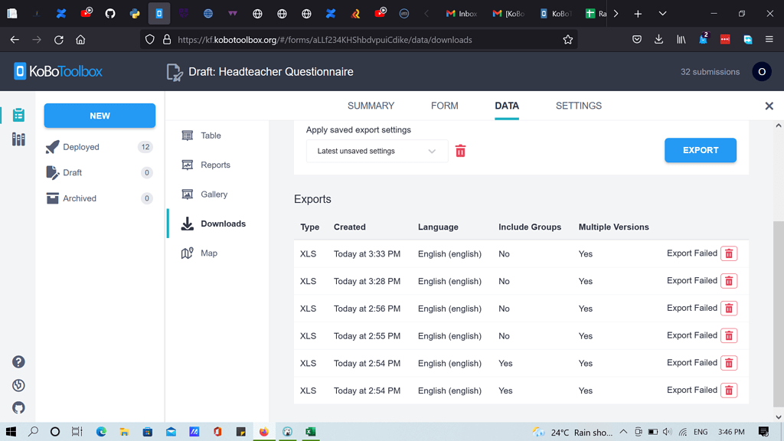Click the EXPORT button
The height and width of the screenshot is (441, 784).
coord(700,150)
